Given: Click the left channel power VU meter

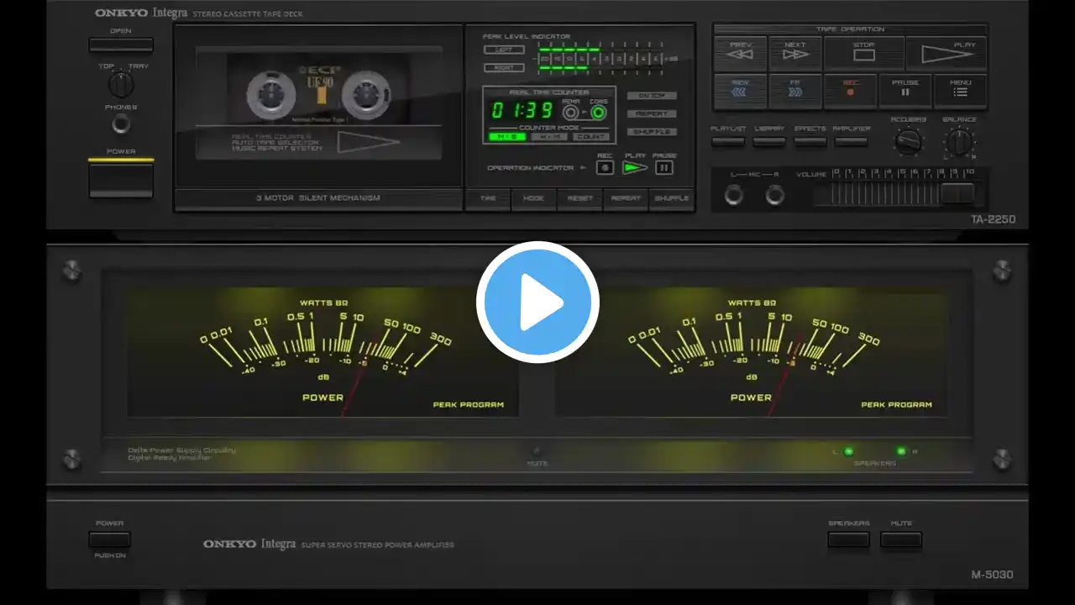Looking at the screenshot, I should click(x=323, y=352).
